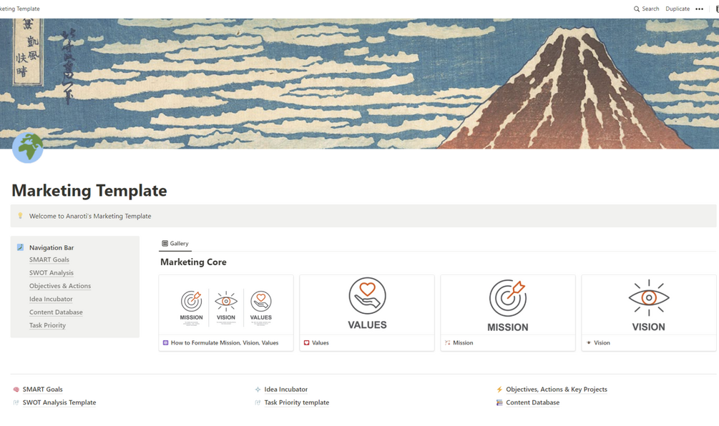719x426 pixels.
Task: Click the lightbulb callout icon
Action: (x=20, y=216)
